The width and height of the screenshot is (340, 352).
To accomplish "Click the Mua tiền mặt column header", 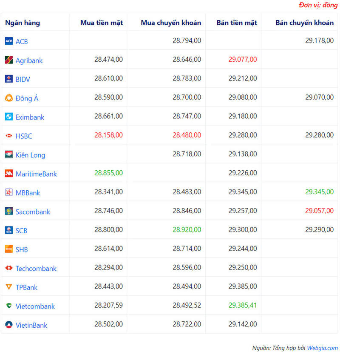I will [x=102, y=23].
